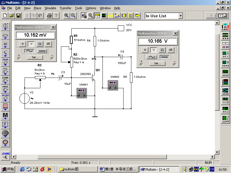Select AC signal mode on XMM1 multimeter

29,51
